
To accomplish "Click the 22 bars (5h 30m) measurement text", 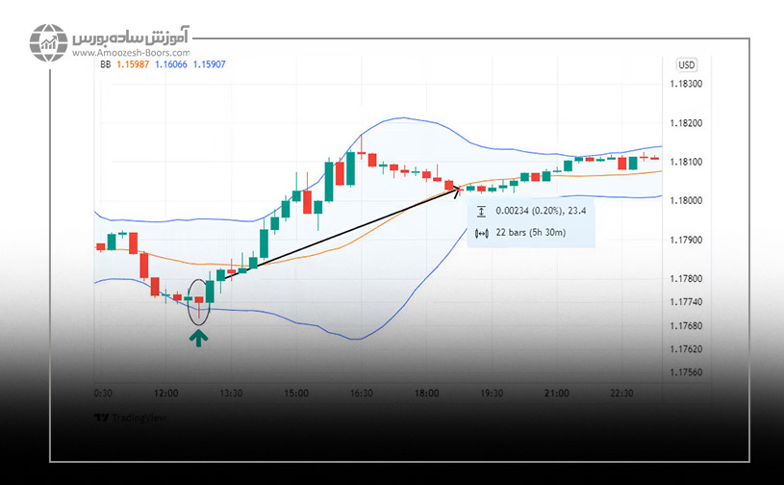I will pyautogui.click(x=529, y=232).
